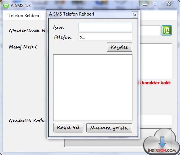Click the Kayıt Sil button
180x155 pixels.
tap(68, 128)
